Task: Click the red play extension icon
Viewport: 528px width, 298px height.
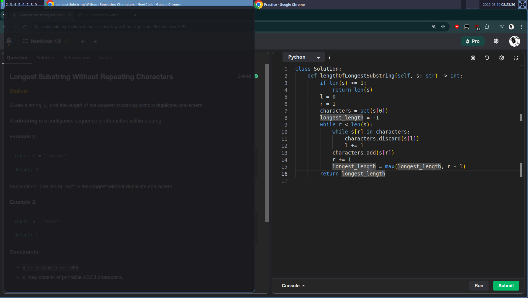Action: coord(457,27)
